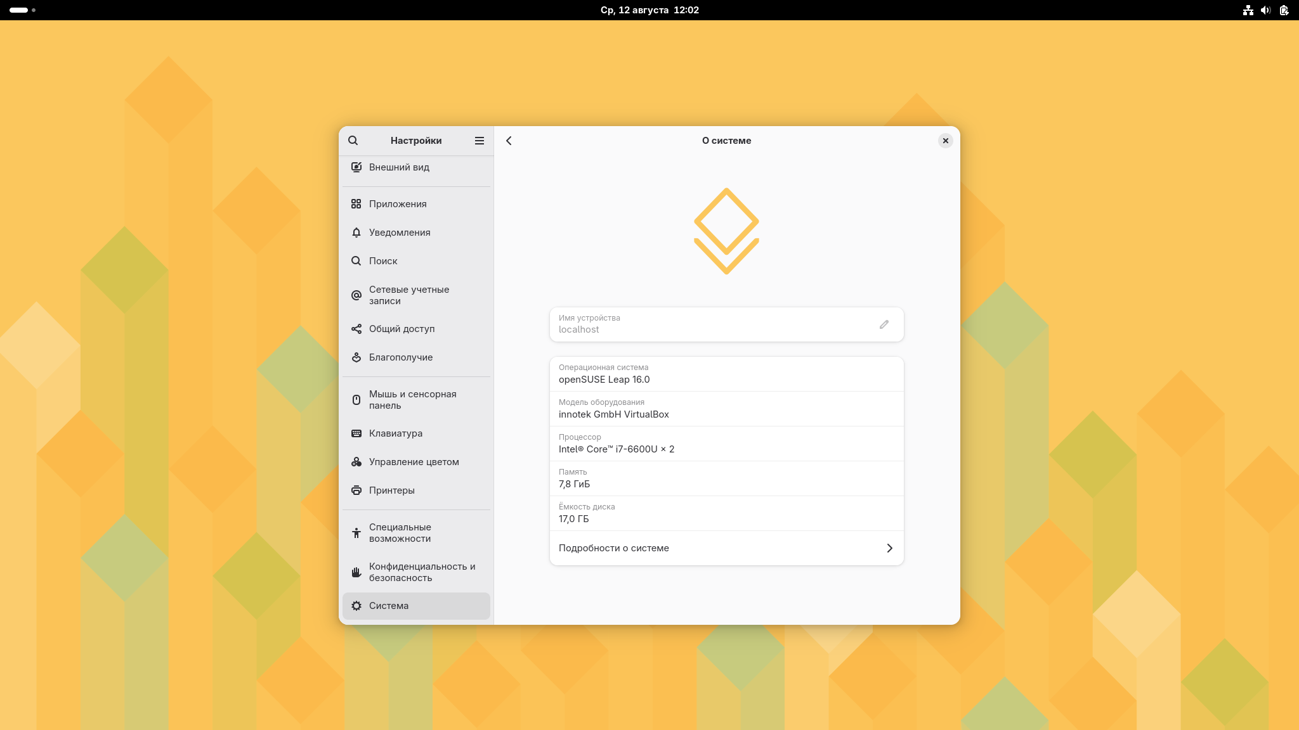Click the Applications grid icon

tap(356, 204)
